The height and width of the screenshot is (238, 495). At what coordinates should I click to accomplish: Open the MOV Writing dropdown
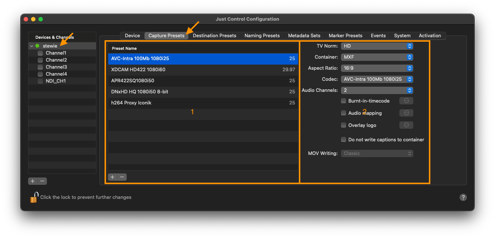coord(377,153)
